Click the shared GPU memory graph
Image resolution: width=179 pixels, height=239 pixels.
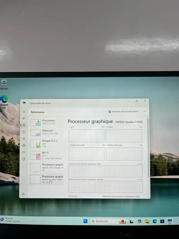coord(105,187)
